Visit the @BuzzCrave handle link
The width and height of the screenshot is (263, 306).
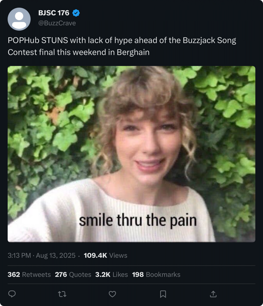(57, 23)
